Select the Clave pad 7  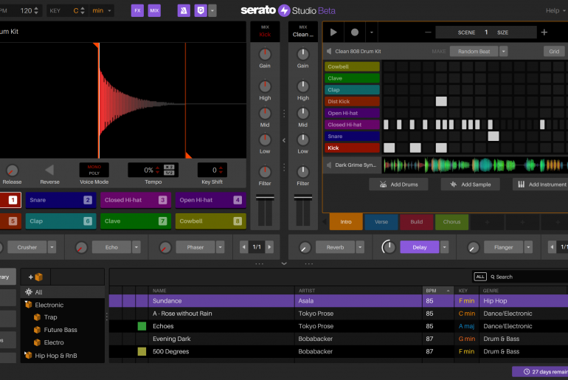[x=136, y=221]
